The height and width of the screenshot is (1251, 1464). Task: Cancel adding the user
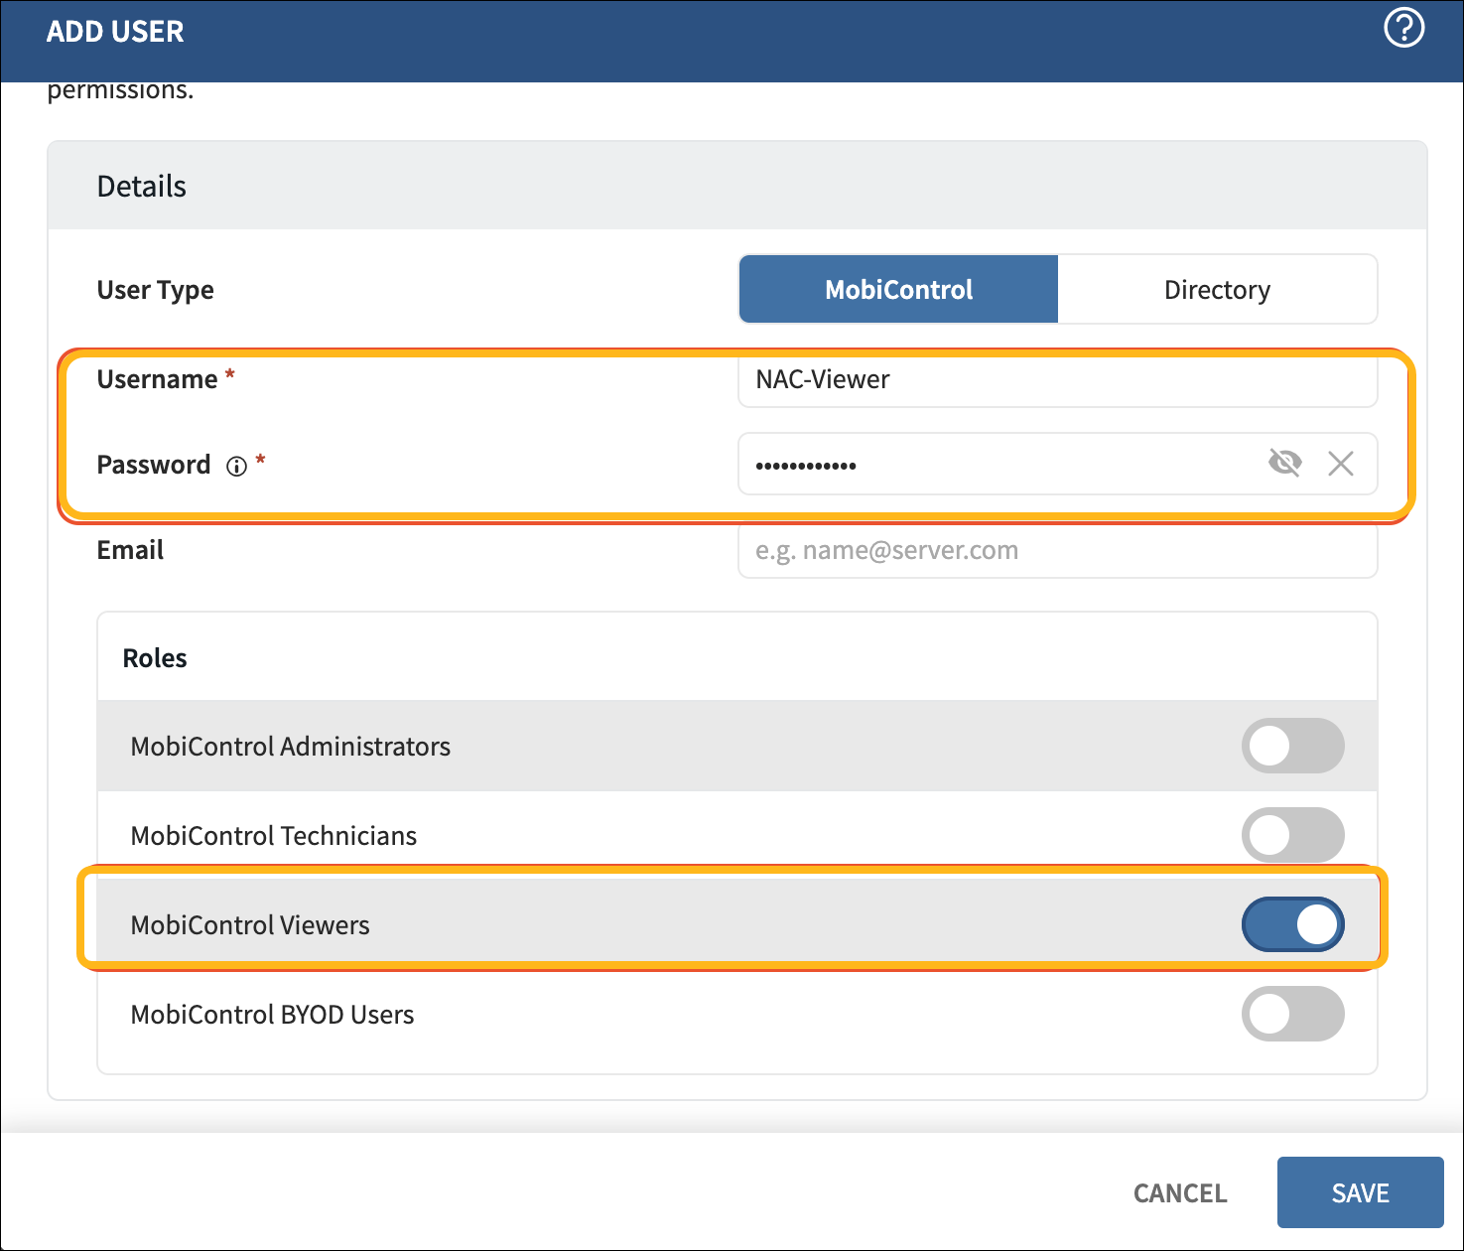click(x=1179, y=1192)
